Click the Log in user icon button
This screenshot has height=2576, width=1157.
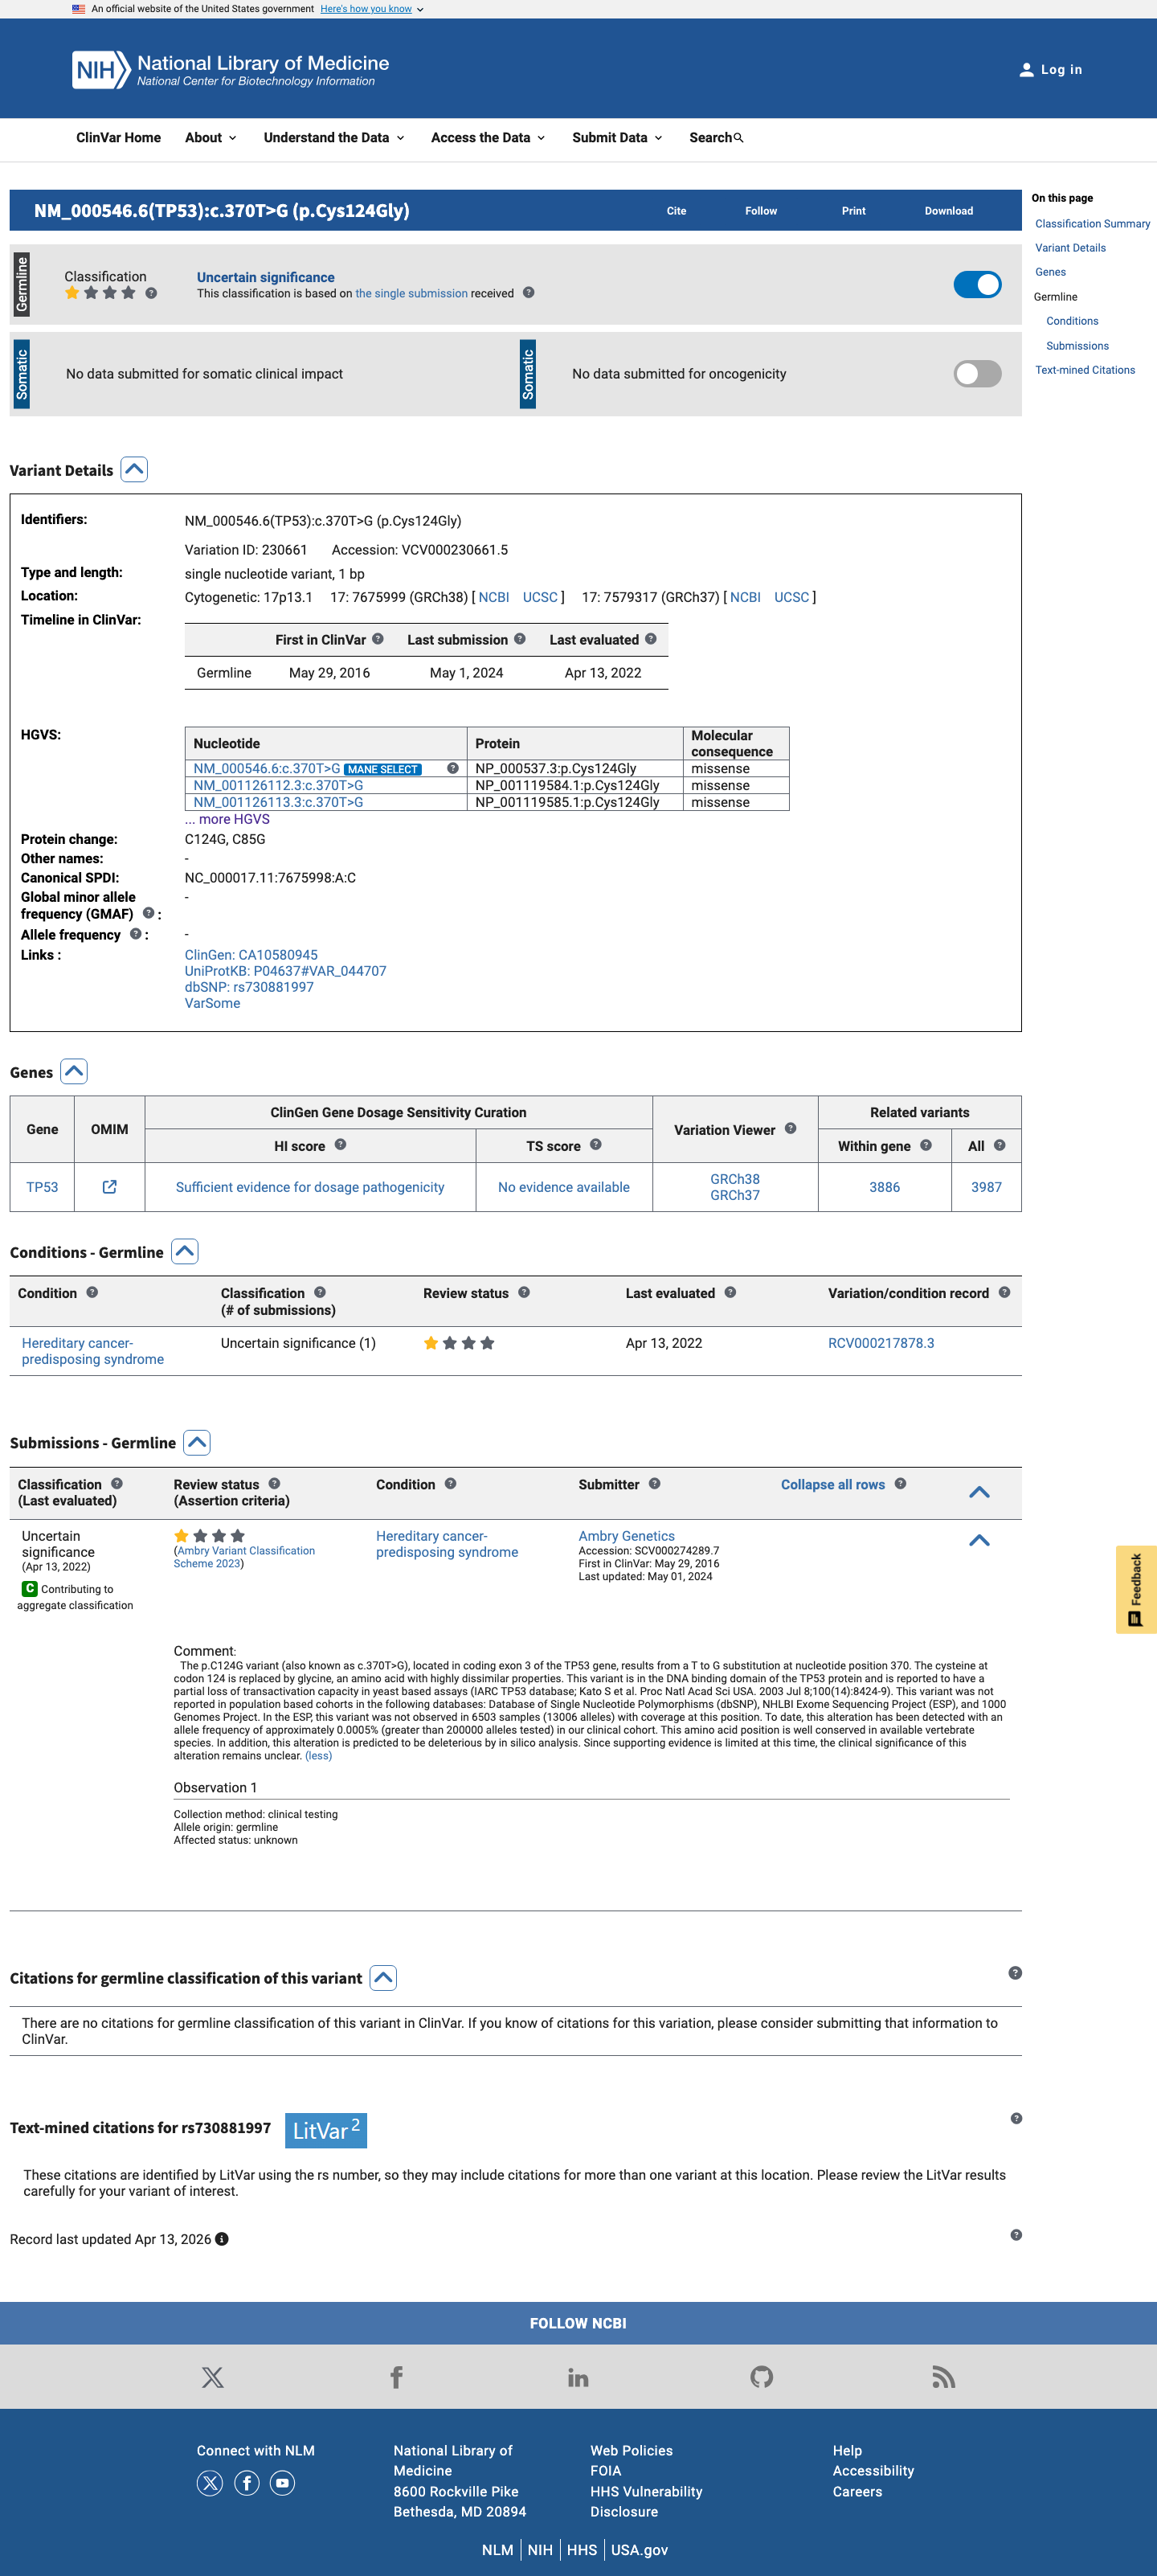coord(1050,70)
